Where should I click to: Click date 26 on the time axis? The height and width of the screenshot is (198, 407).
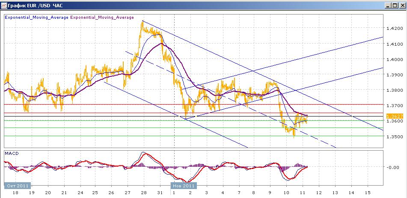(x=111, y=193)
